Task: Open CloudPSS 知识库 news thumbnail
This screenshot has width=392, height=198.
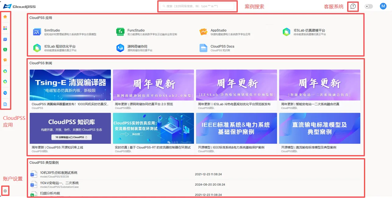Action: pyautogui.click(x=70, y=128)
